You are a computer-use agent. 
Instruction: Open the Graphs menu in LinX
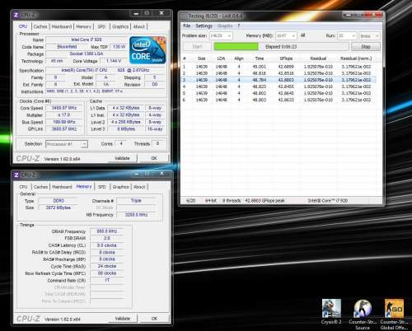[225, 26]
